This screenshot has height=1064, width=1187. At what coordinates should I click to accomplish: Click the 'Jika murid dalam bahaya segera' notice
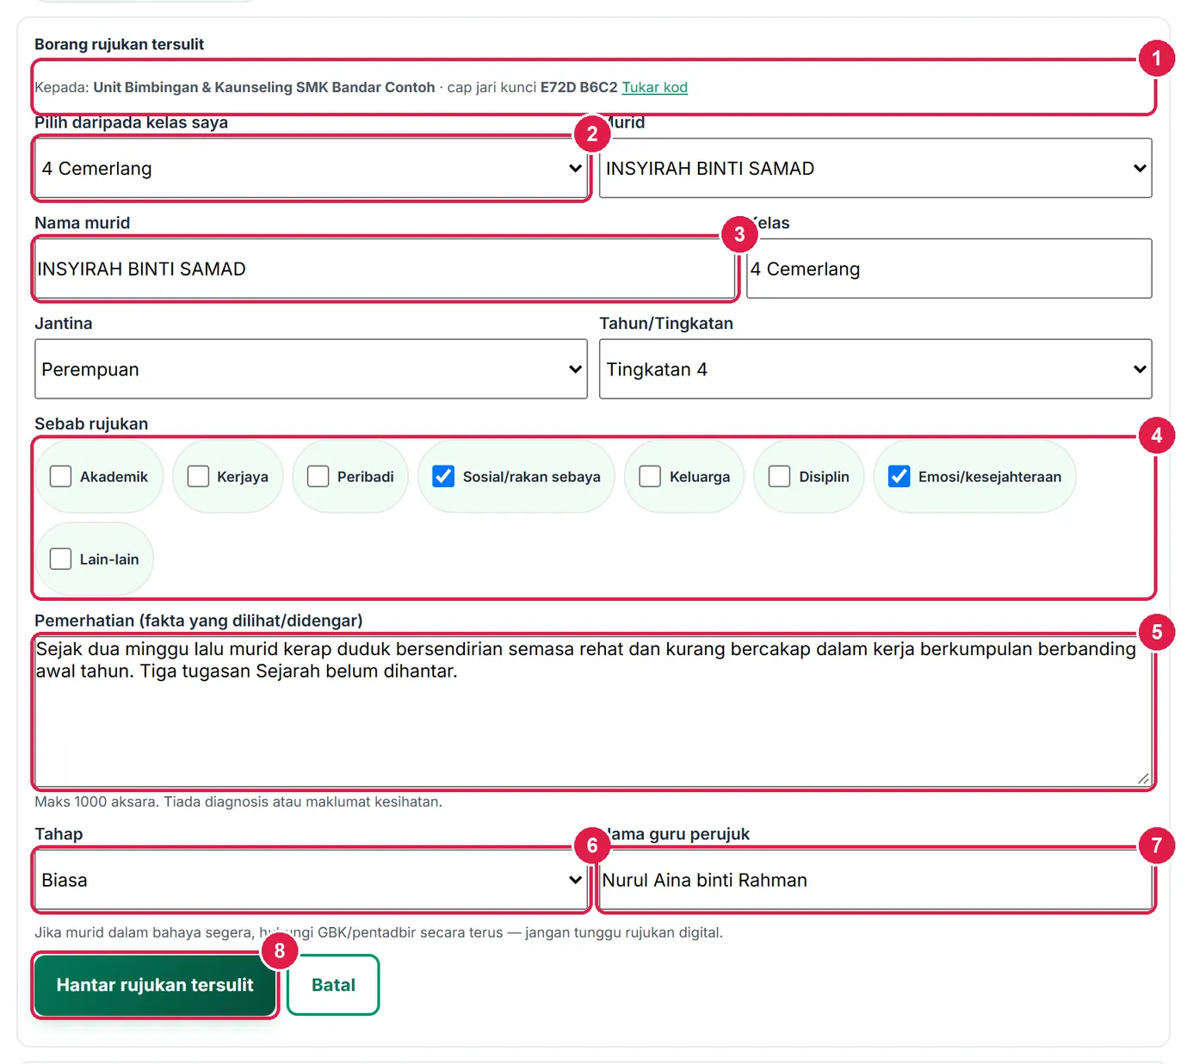point(379,932)
